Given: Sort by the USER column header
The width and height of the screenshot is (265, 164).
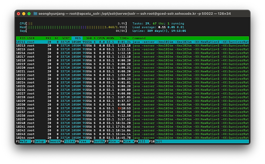Looking at the screenshot, I should [31, 38].
